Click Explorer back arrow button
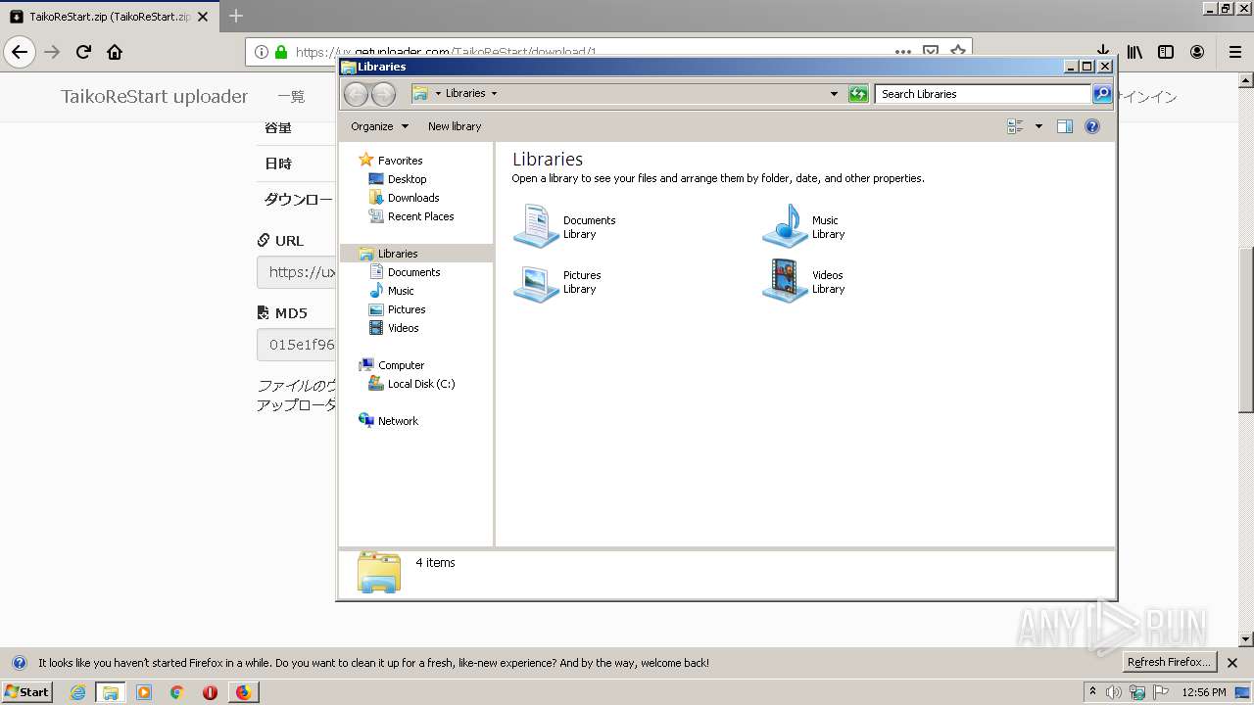 [x=356, y=94]
